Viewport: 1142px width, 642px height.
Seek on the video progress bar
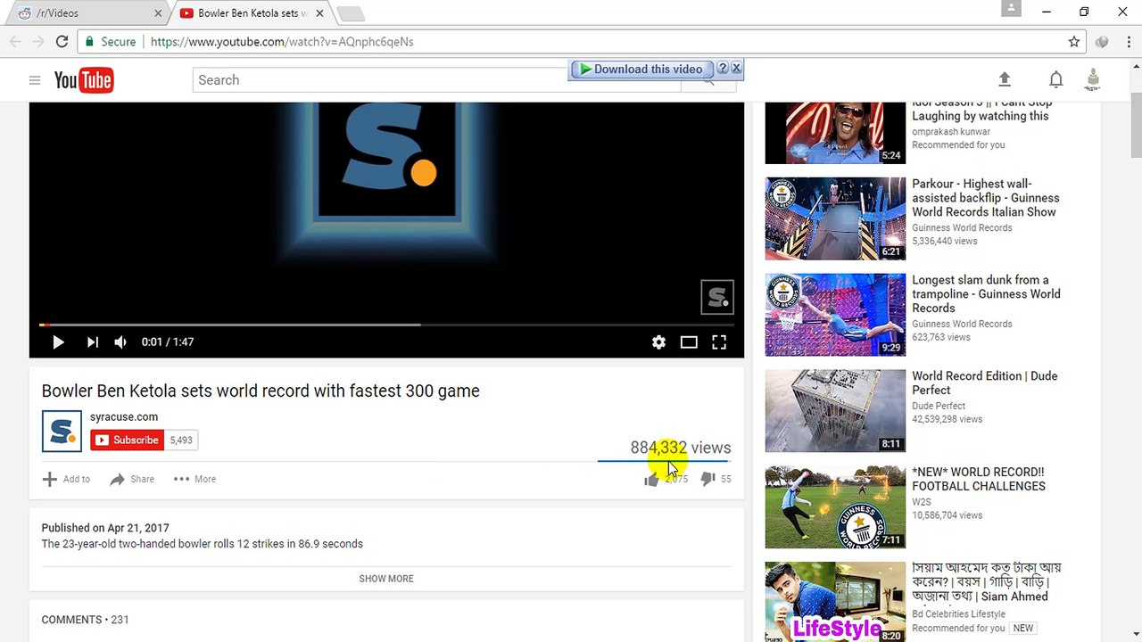386,325
